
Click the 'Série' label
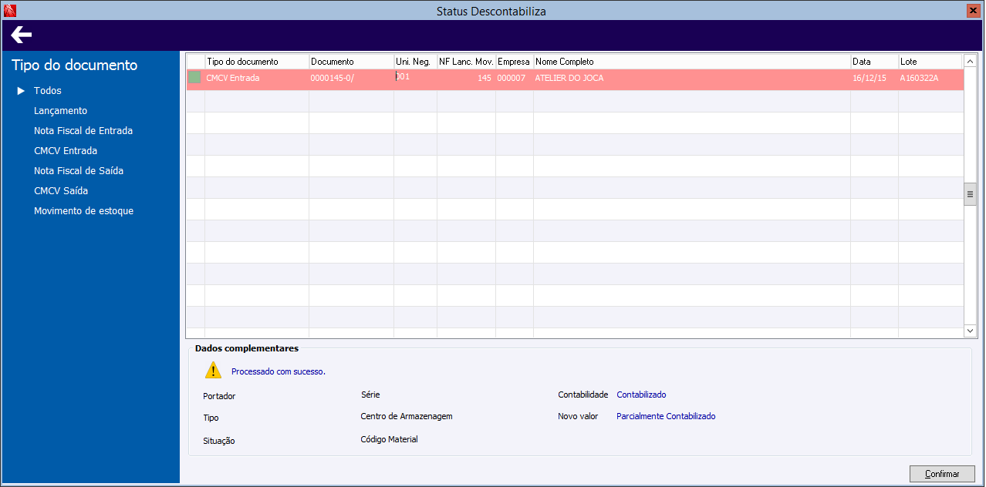[370, 395]
